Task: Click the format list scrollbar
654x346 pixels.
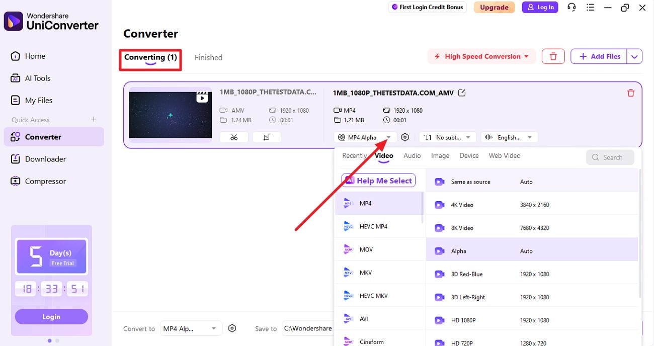Action: [423, 207]
